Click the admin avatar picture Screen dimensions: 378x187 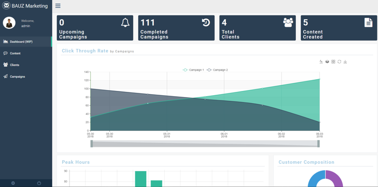coord(9,23)
